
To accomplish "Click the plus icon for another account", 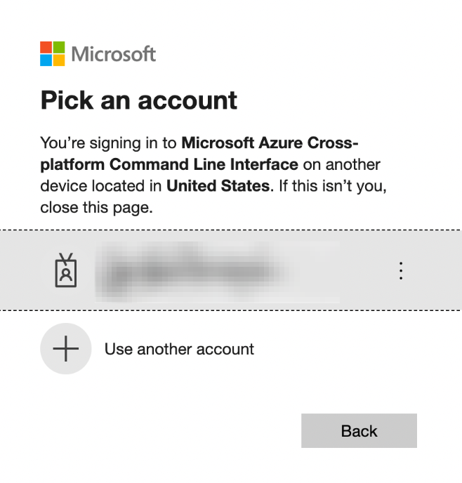I will coord(66,349).
